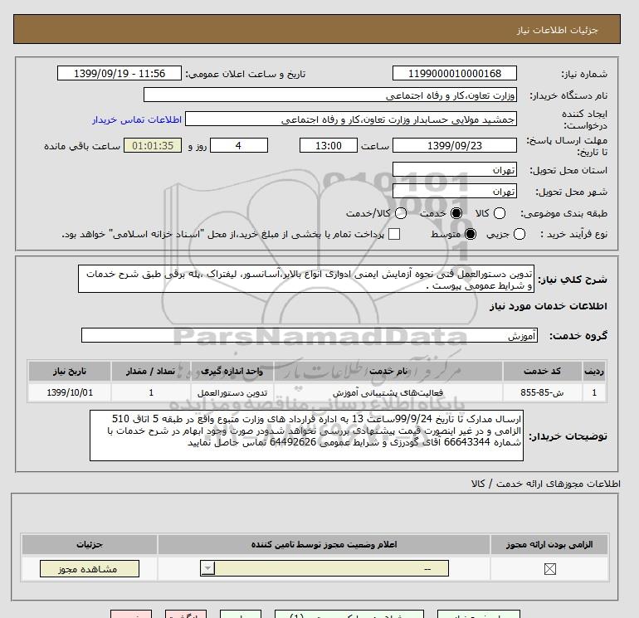Click the گروه خدمت field آموزش

pos(310,335)
